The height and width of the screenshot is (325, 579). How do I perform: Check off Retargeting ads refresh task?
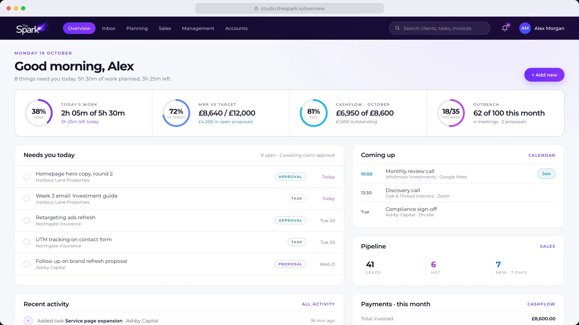pyautogui.click(x=27, y=220)
